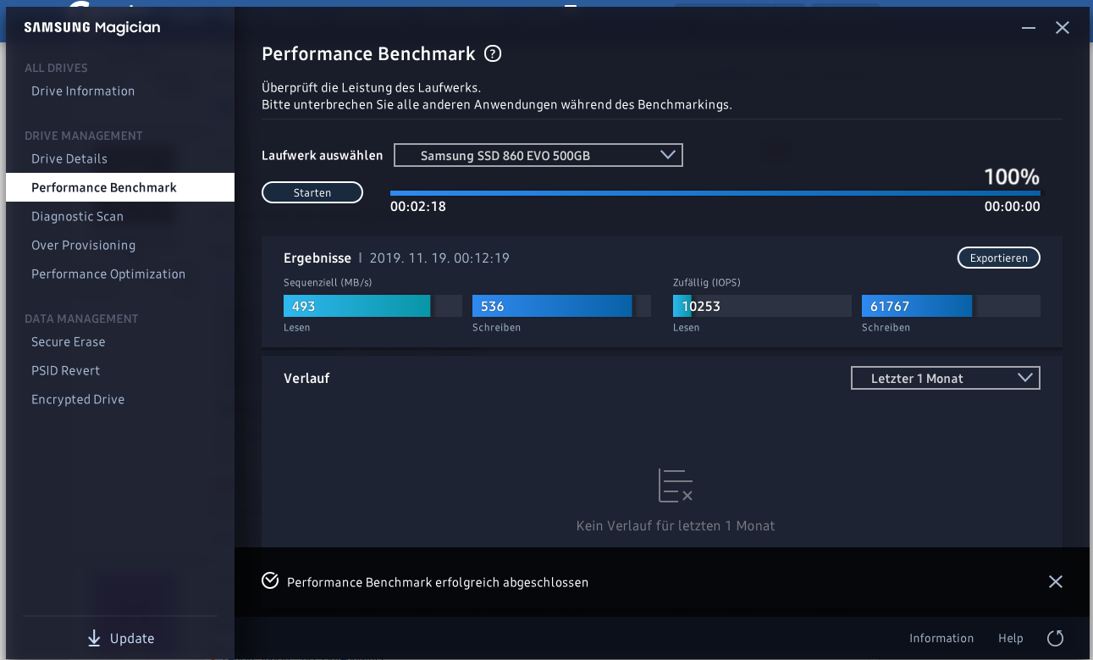Click the 100% progress percentage
This screenshot has width=1093, height=660.
click(x=1012, y=176)
